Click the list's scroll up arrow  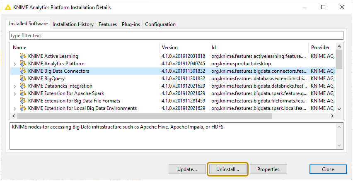[x=339, y=46]
